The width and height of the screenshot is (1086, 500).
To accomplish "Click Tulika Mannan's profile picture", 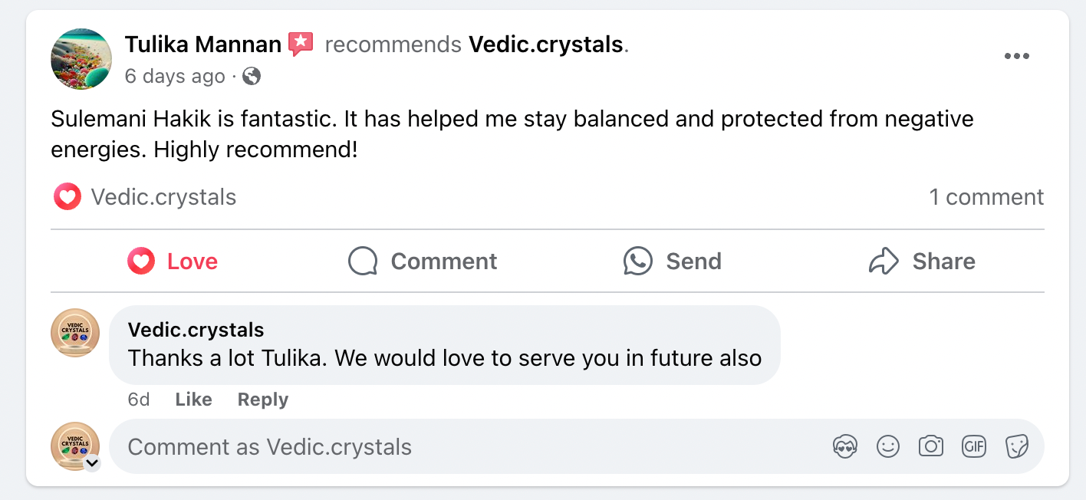I will pos(81,60).
